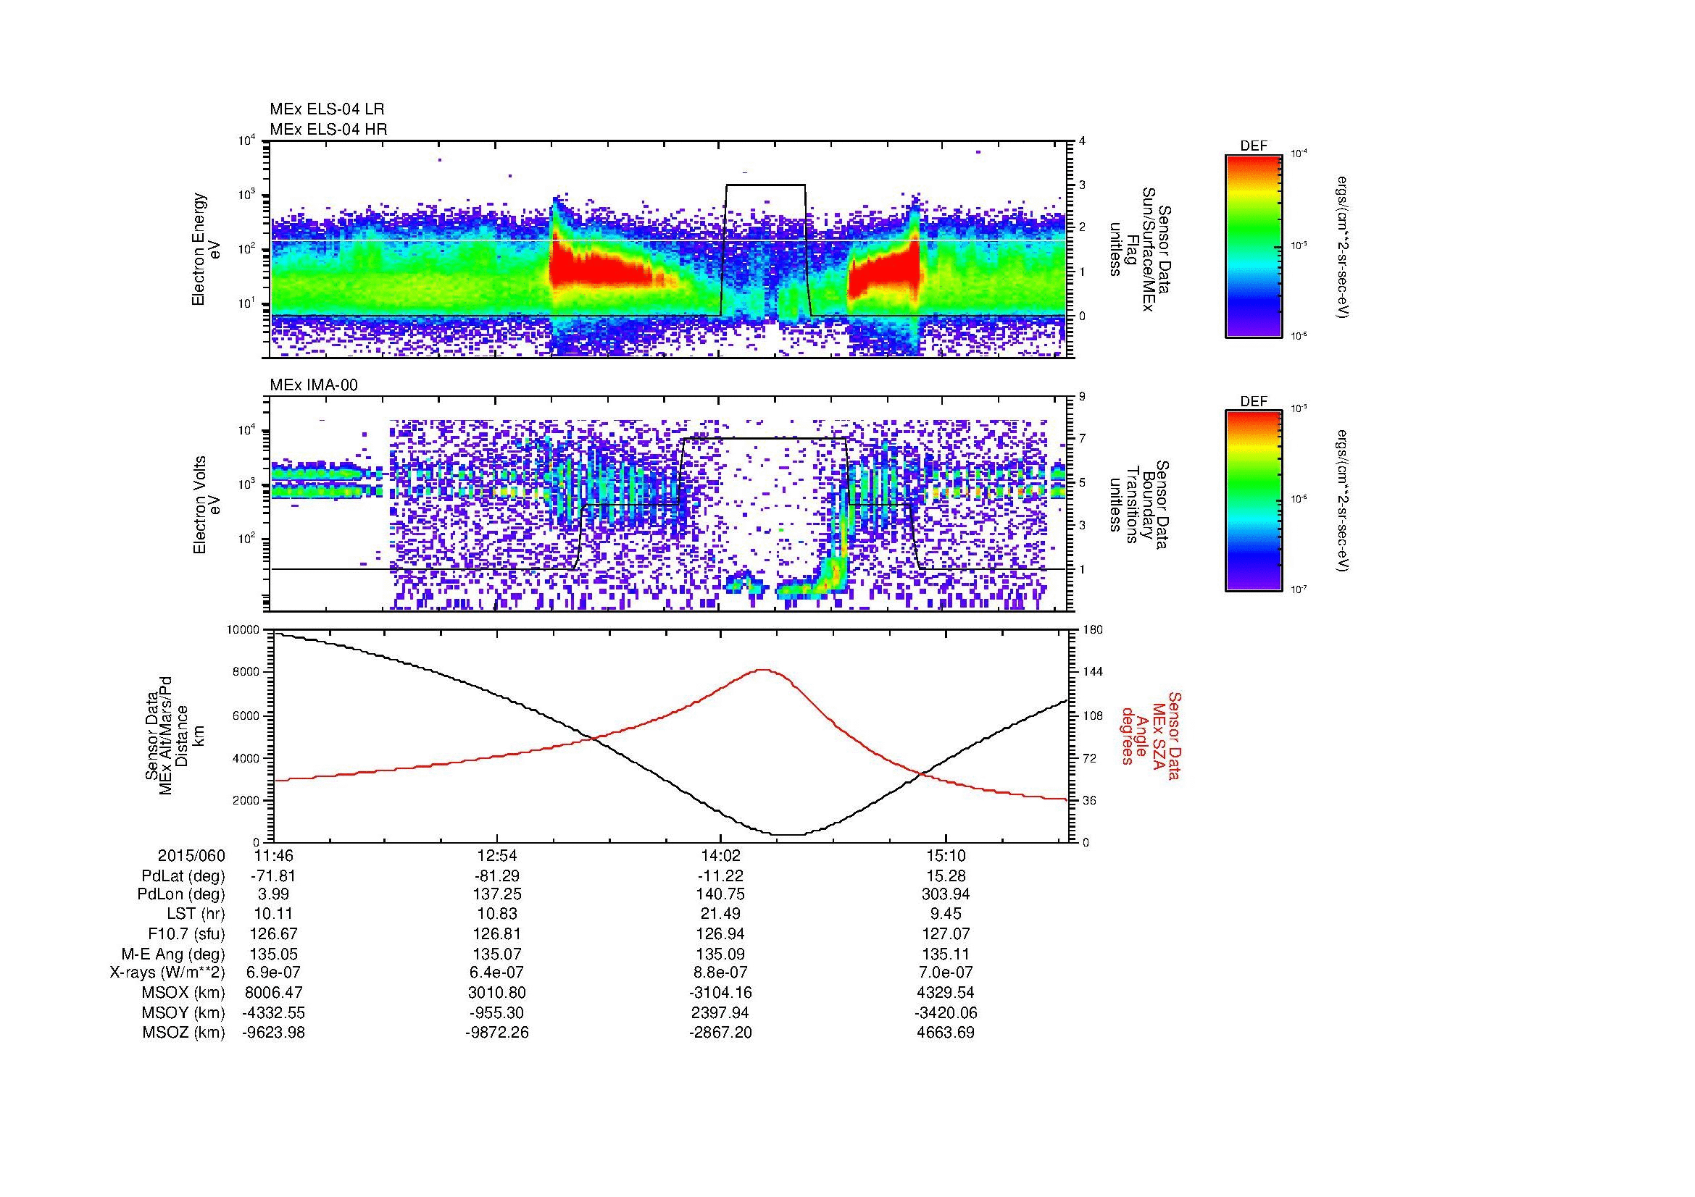
Task: Click the MSOY value '-3420.06'
Action: (946, 1012)
